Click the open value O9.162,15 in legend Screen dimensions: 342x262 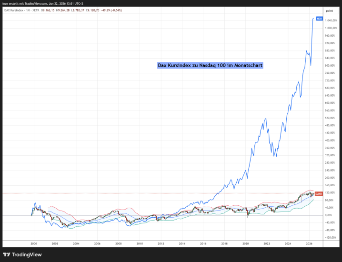click(48, 10)
